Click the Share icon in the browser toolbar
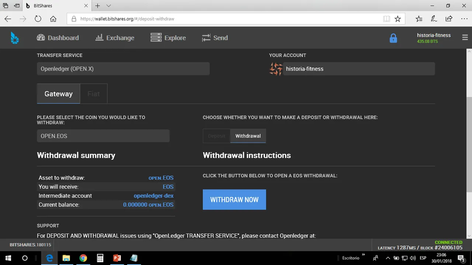This screenshot has height=265, width=472. pos(449,19)
